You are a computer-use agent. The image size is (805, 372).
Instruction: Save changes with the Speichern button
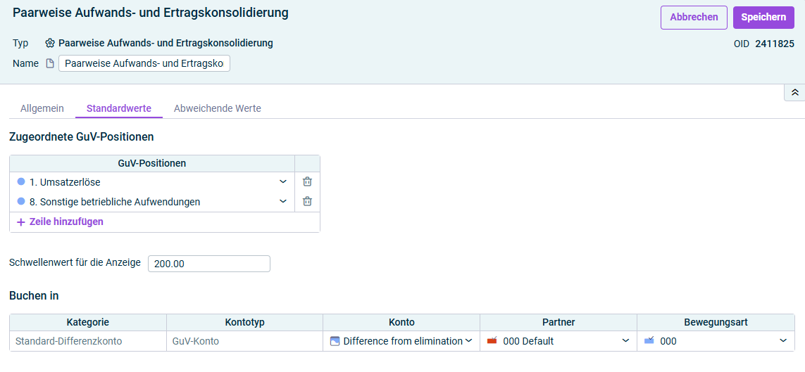pyautogui.click(x=763, y=18)
